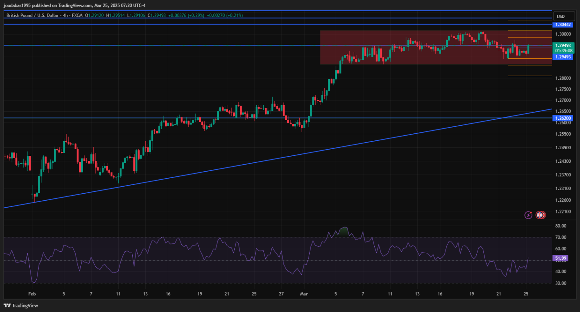Click the 1.26200 horizontal line price label
This screenshot has height=312, width=580.
coord(563,118)
